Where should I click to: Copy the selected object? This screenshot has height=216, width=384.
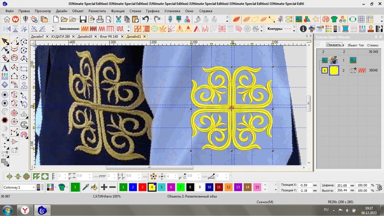tap(127, 19)
